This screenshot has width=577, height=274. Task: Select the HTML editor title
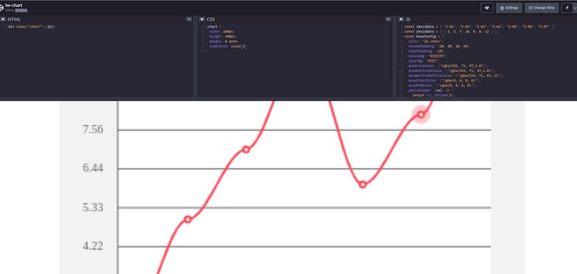(x=14, y=19)
